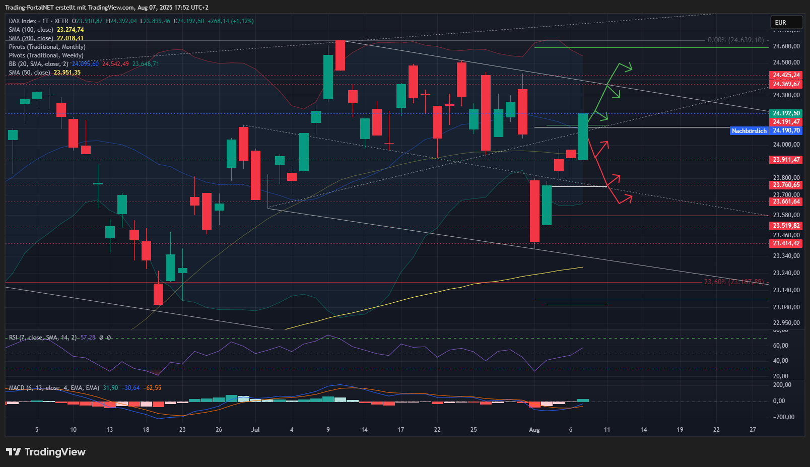Select the lowest red projection arrow

pos(621,199)
